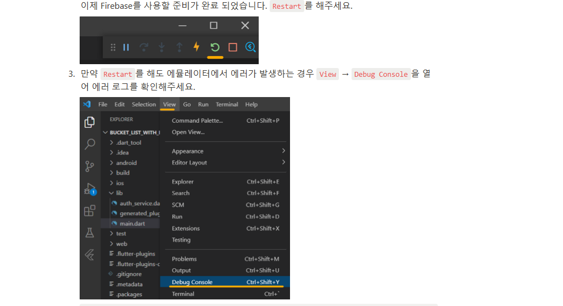Click the VS Code logo icon
The width and height of the screenshot is (563, 306).
(x=87, y=104)
